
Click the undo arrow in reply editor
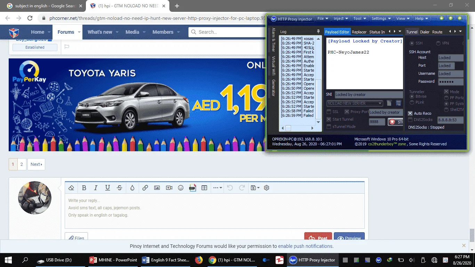click(x=230, y=188)
